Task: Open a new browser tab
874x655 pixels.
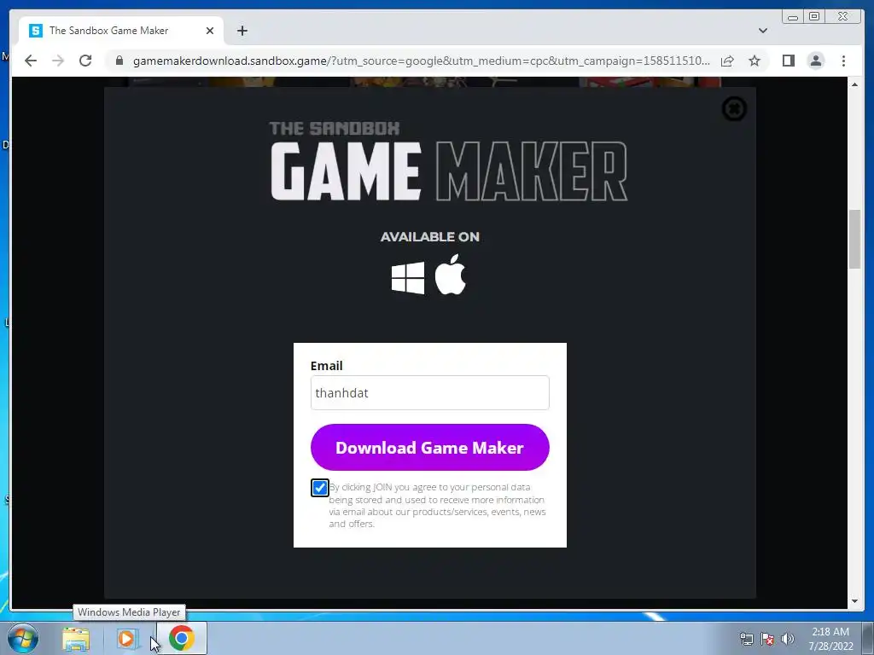Action: [242, 31]
